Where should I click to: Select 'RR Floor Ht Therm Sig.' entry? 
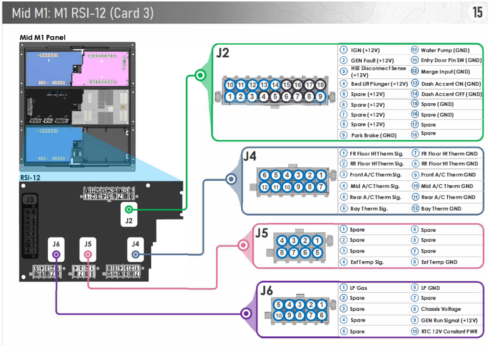click(377, 164)
